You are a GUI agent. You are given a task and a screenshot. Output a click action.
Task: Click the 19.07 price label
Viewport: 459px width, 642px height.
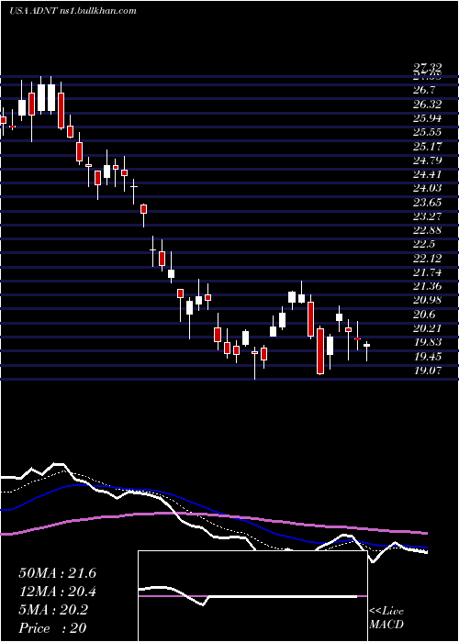tap(429, 371)
